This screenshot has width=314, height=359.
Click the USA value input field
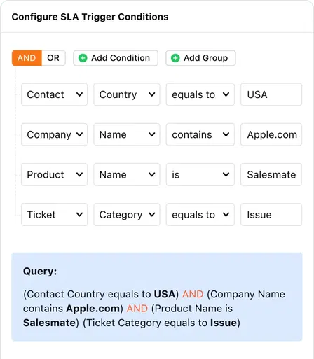pos(271,94)
